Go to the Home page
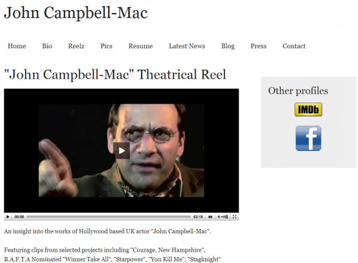The image size is (358, 263). [17, 46]
